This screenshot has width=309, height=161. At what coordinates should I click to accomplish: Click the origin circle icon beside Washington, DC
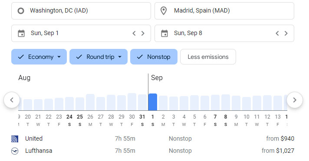pos(21,11)
